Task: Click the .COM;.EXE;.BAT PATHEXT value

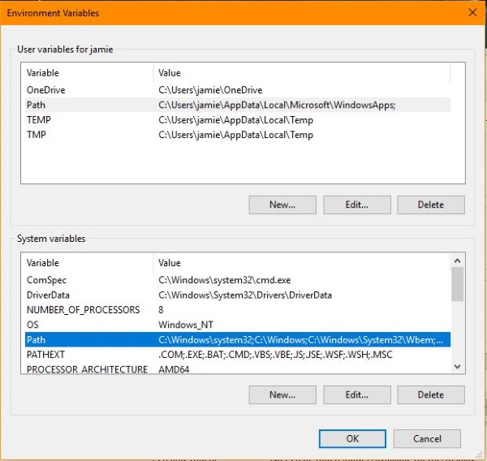Action: tap(275, 355)
